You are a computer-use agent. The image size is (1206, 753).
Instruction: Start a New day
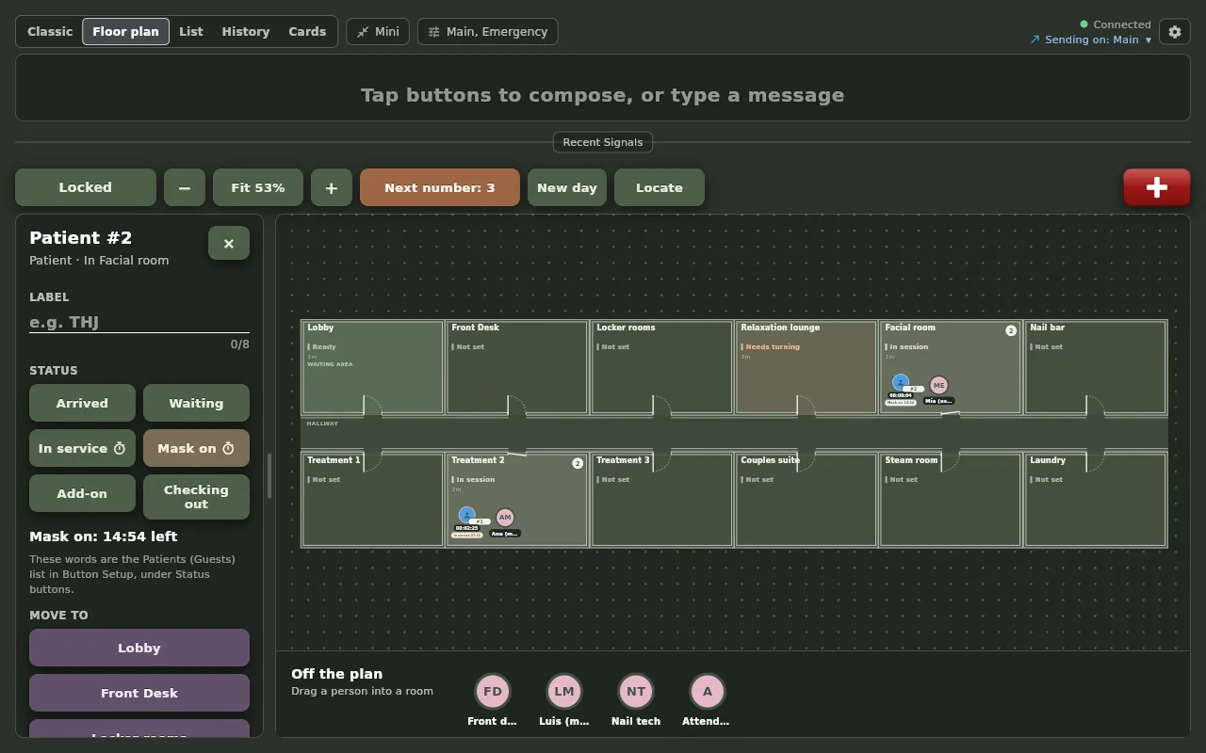tap(567, 187)
